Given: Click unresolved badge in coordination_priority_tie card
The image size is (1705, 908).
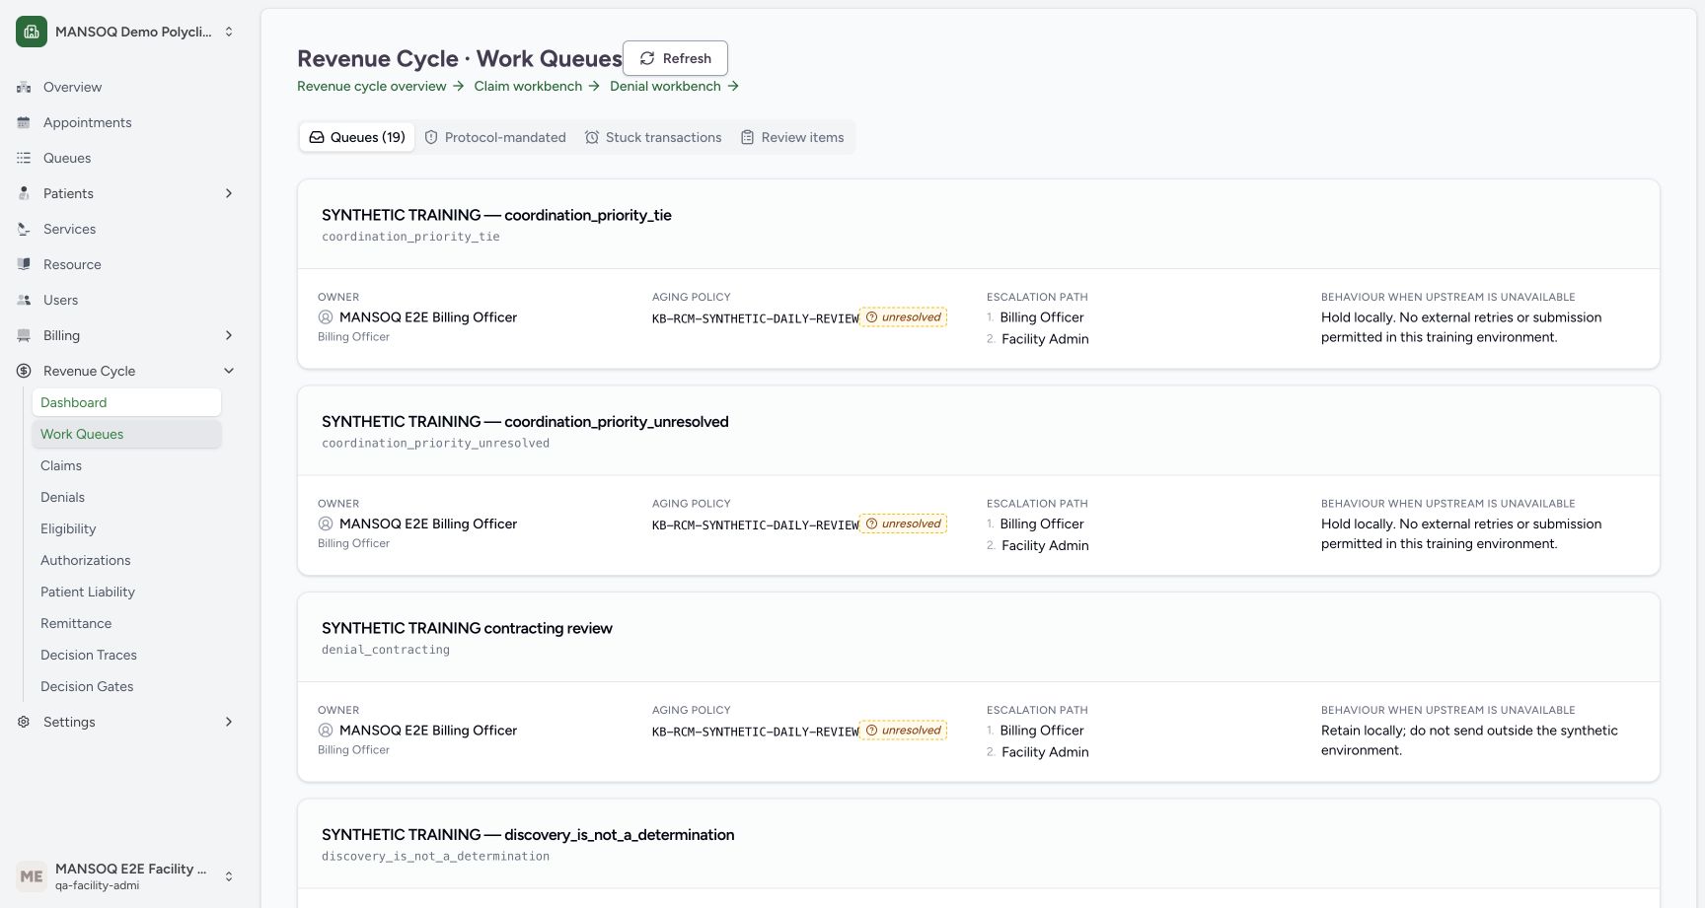Looking at the screenshot, I should pos(903,317).
